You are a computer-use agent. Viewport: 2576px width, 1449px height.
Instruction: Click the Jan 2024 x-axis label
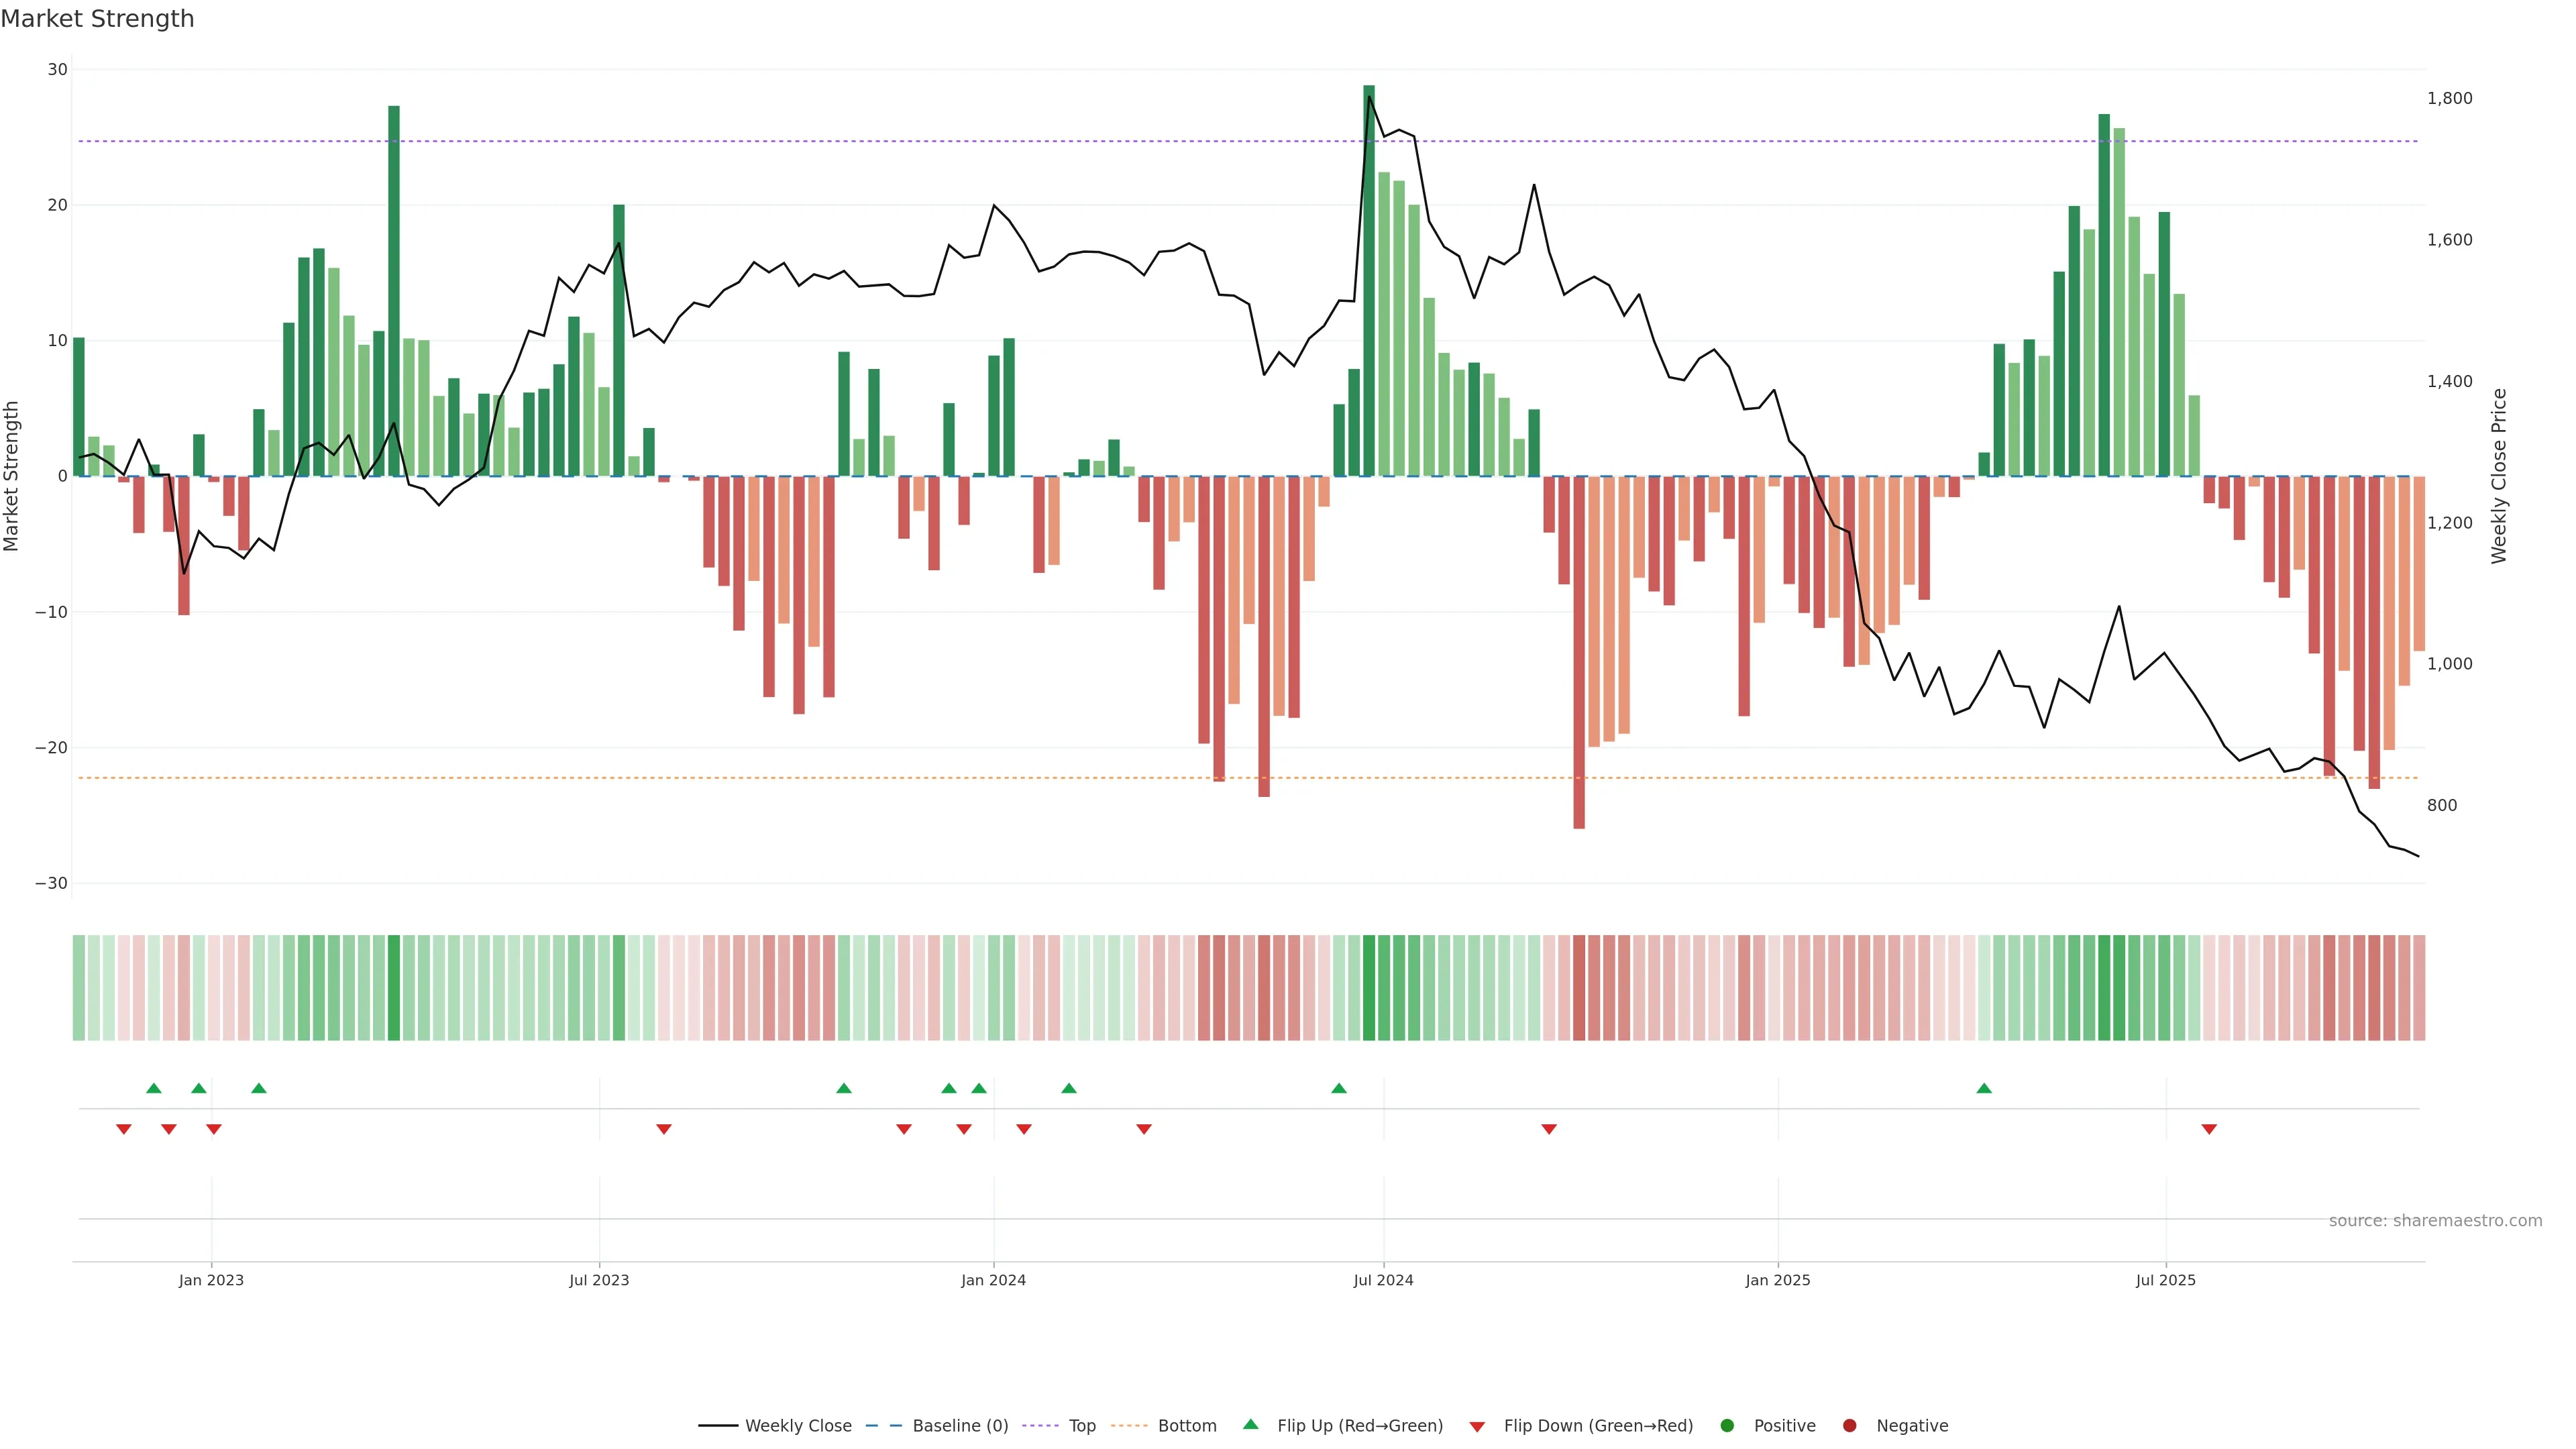pos(993,1280)
